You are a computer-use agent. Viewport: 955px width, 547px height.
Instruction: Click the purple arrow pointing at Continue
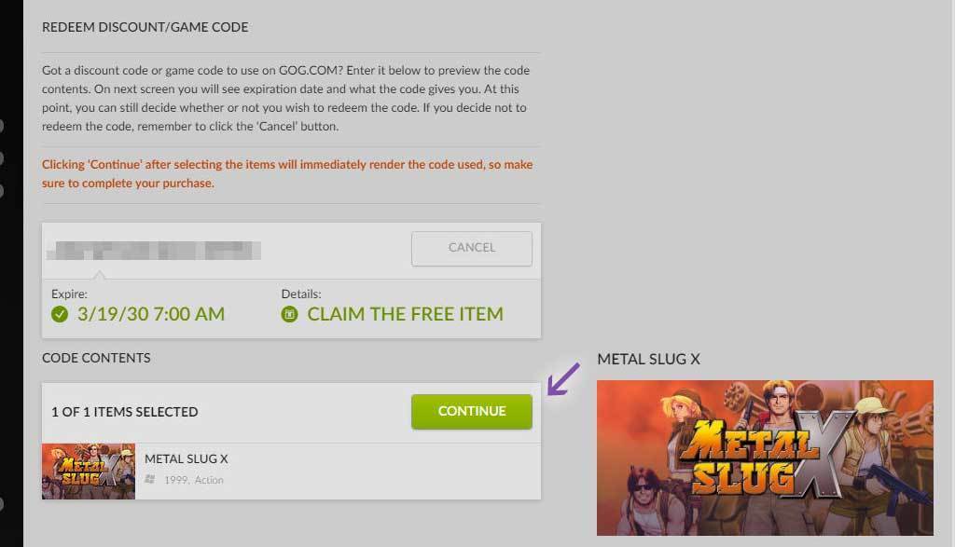click(x=562, y=380)
